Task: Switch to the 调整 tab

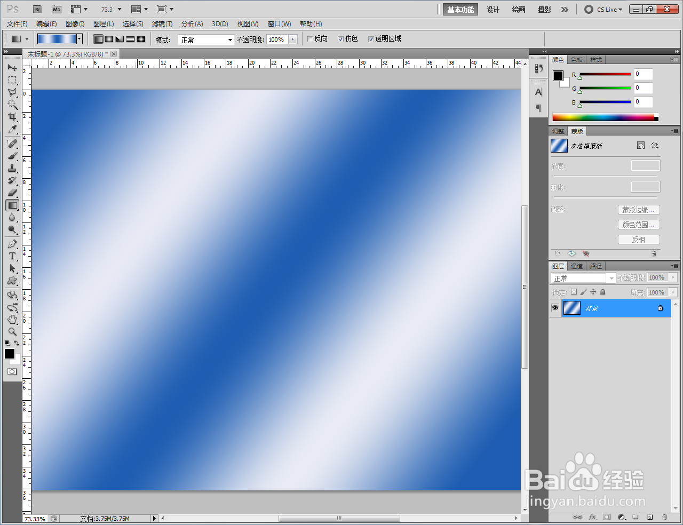Action: pos(558,131)
